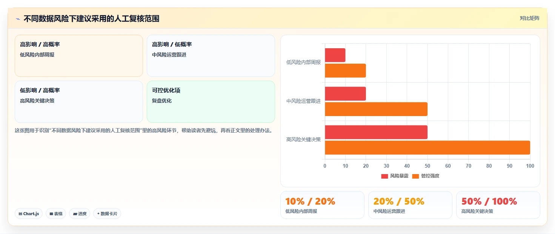Toggle the 风险暴露 legend red swatch
Image resolution: width=555 pixels, height=234 pixels.
pyautogui.click(x=384, y=176)
